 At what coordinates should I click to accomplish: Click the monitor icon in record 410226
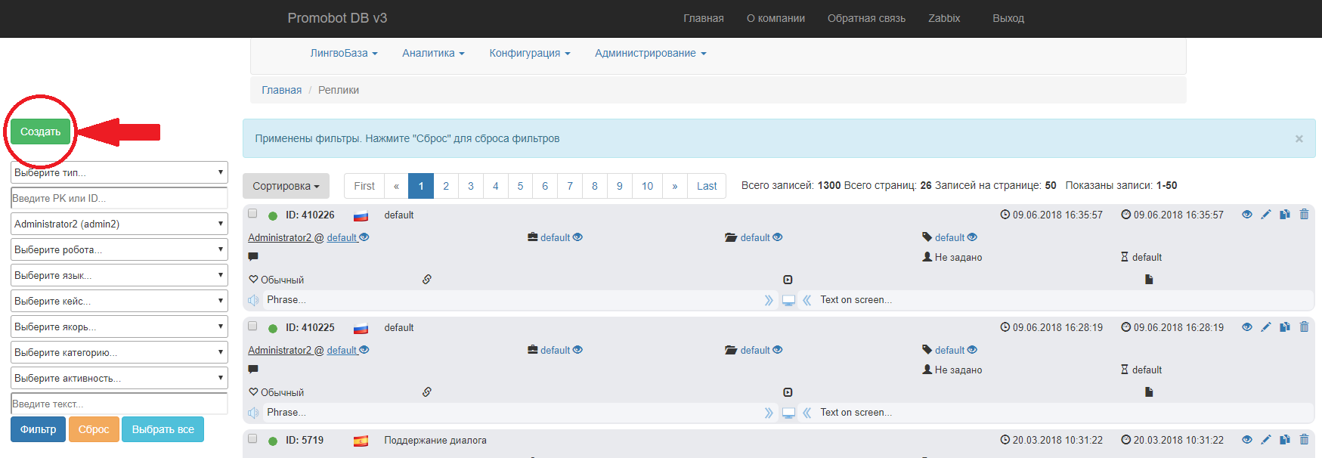coord(788,300)
